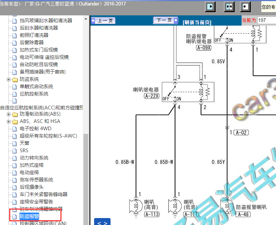The height and width of the screenshot is (225, 276).
Task: Click document icon beside 动力转向系统
Action: [x=15, y=158]
